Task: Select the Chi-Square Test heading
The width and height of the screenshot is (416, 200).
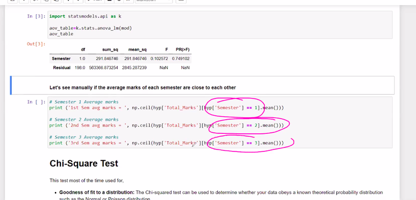Action: tap(84, 164)
